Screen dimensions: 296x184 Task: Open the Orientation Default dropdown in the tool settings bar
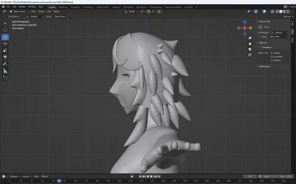(x=35, y=16)
